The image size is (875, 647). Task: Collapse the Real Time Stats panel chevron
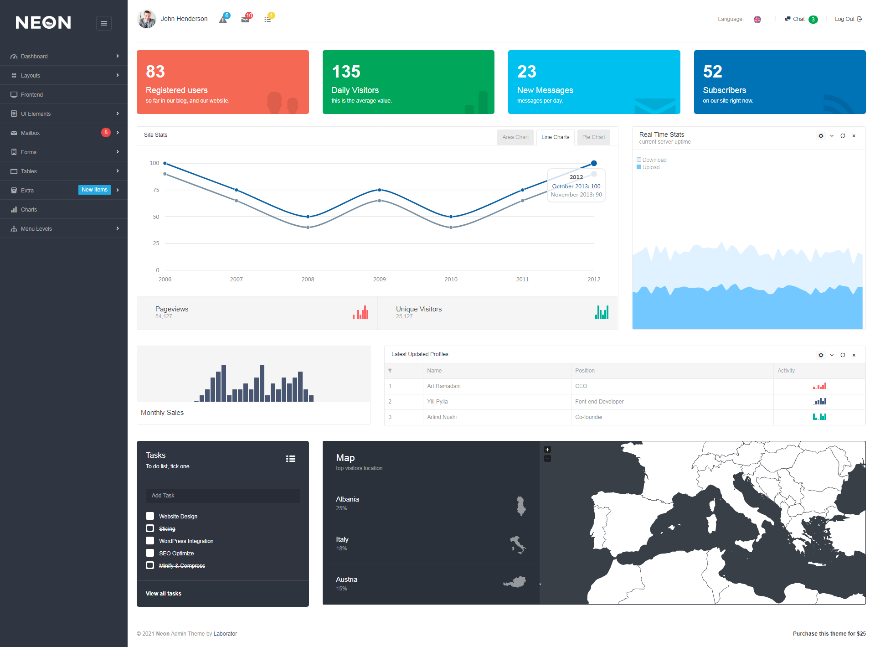[x=832, y=136]
